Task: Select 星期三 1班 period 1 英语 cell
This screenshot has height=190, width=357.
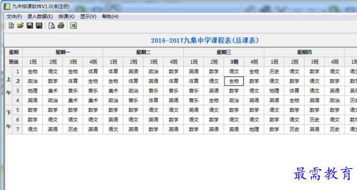Action: [x=194, y=72]
